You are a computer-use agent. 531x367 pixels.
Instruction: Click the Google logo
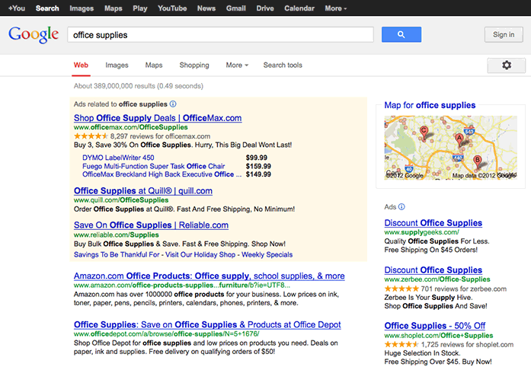pyautogui.click(x=34, y=34)
